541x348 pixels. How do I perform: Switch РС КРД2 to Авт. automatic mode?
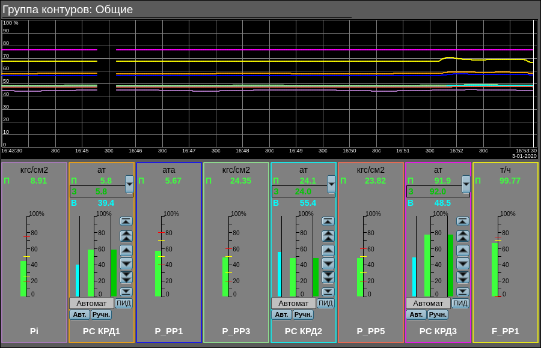pos(281,315)
